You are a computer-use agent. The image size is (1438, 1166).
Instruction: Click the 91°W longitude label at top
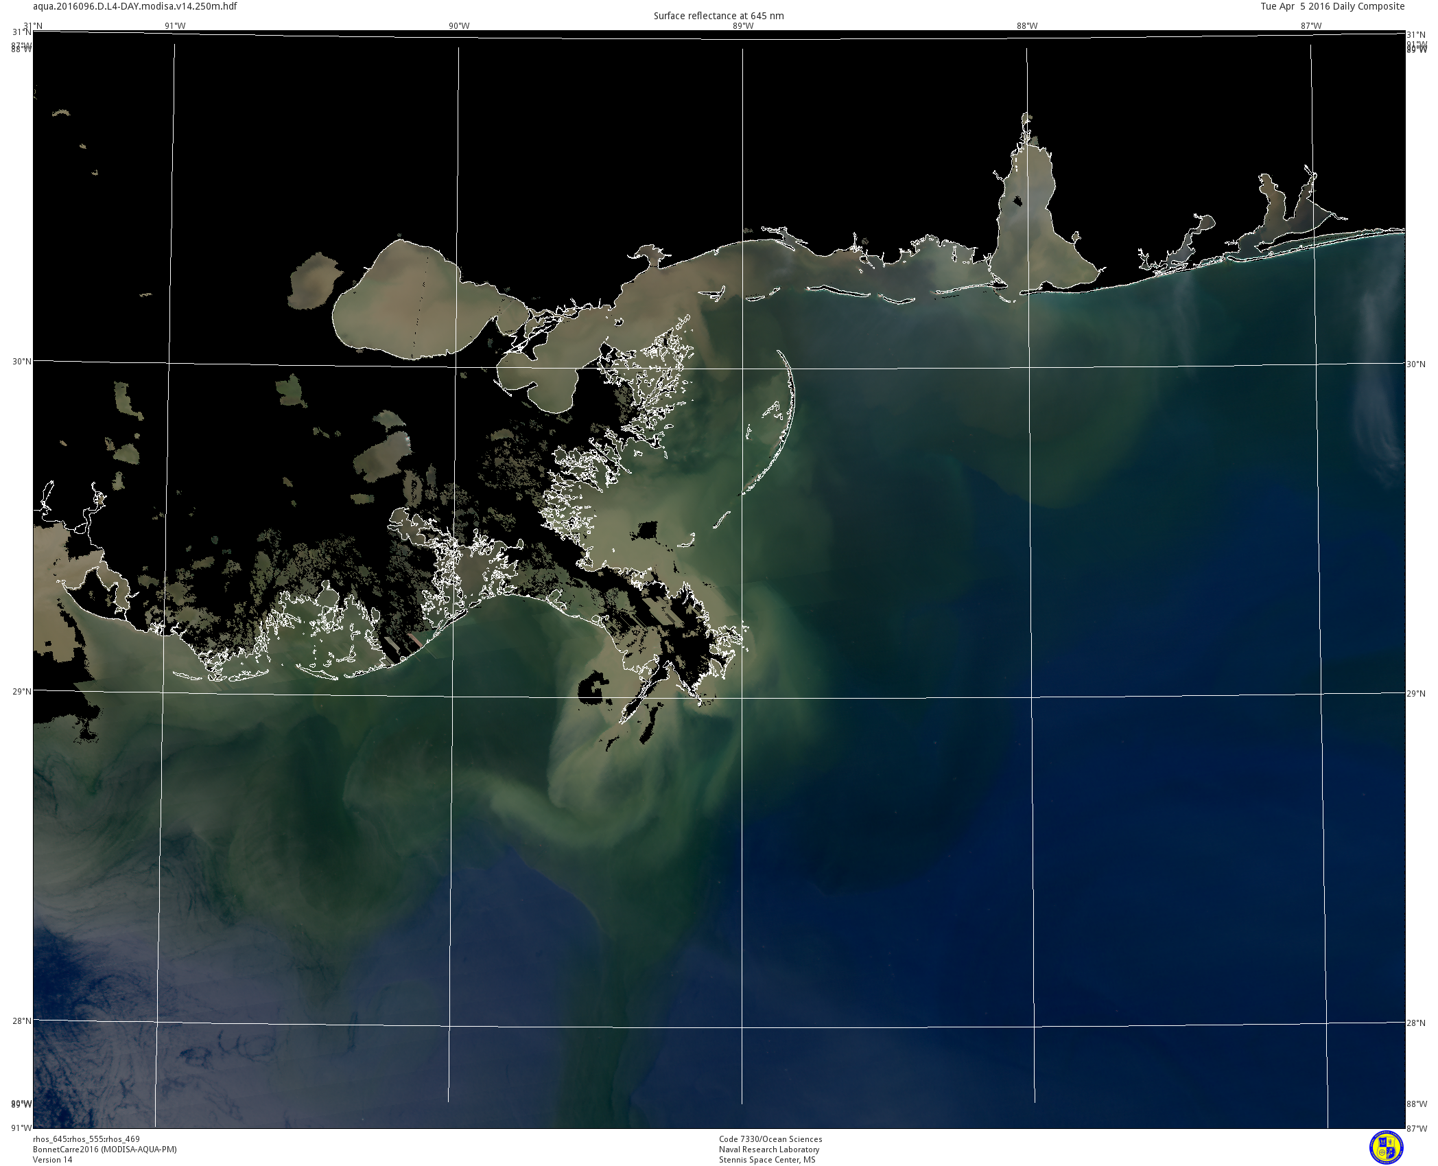tap(175, 26)
